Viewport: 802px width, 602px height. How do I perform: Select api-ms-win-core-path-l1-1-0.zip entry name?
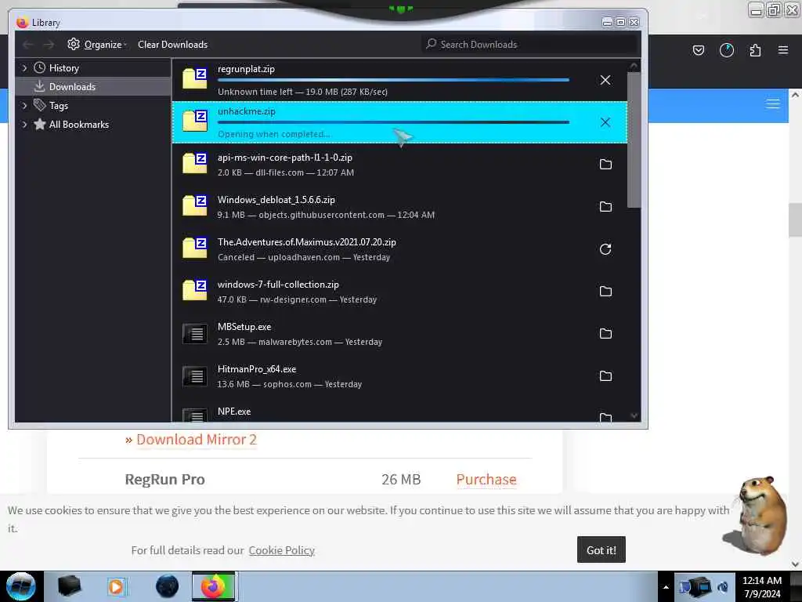285,158
